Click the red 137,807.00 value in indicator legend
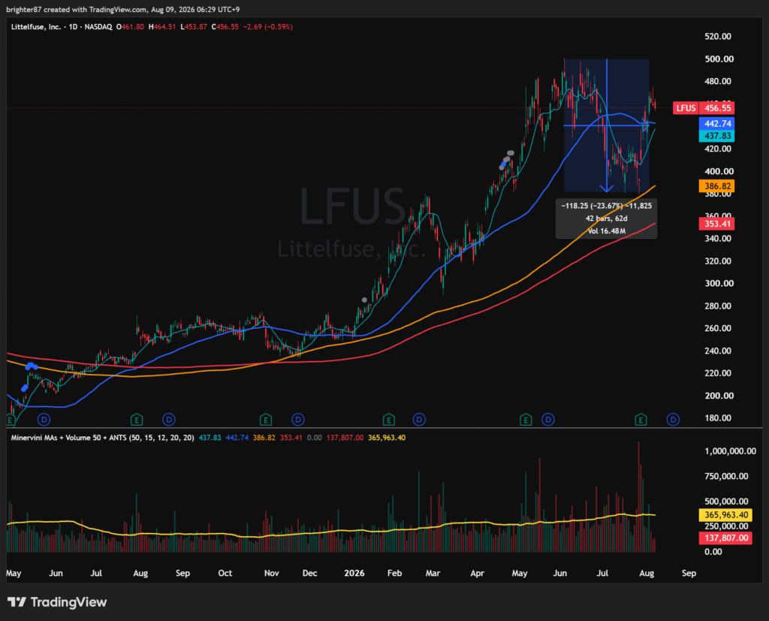Image resolution: width=769 pixels, height=621 pixels. (x=345, y=438)
